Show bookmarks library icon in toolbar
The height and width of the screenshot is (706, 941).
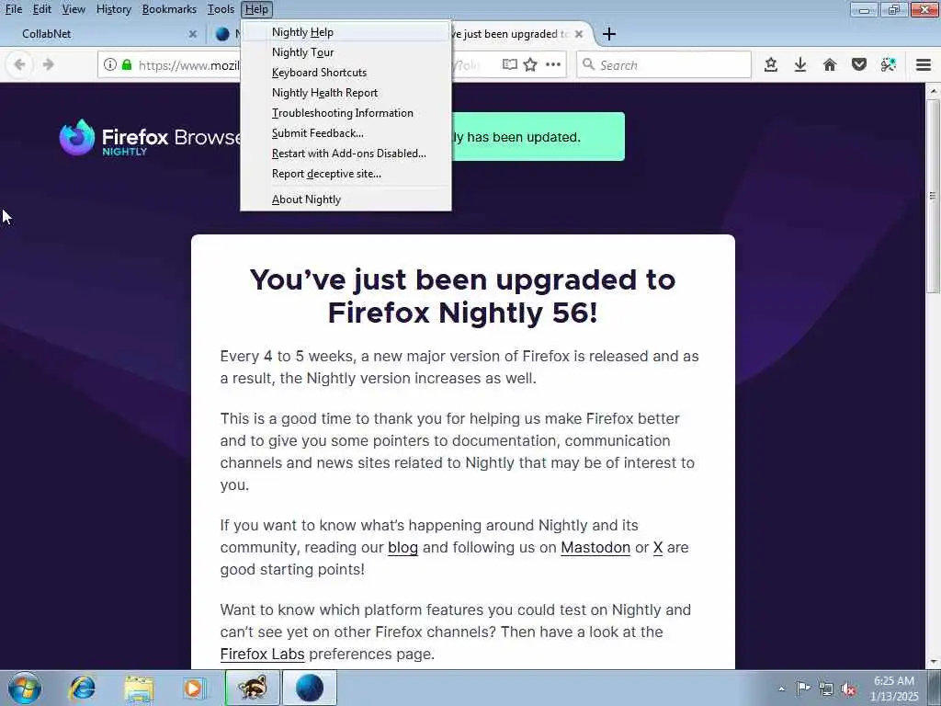(771, 65)
